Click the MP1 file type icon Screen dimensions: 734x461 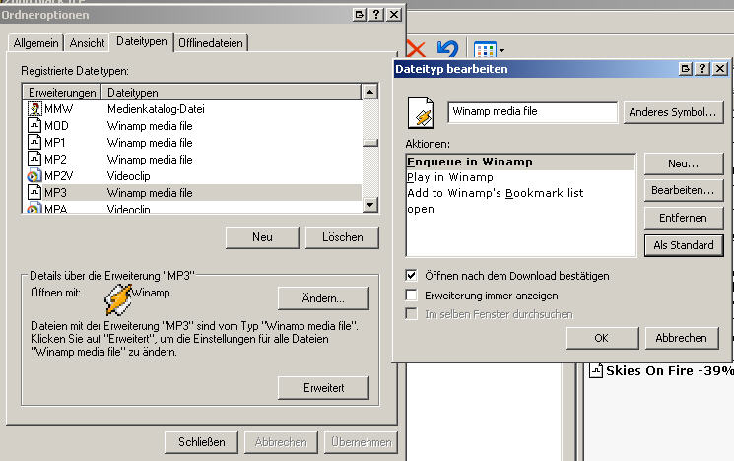click(34, 142)
